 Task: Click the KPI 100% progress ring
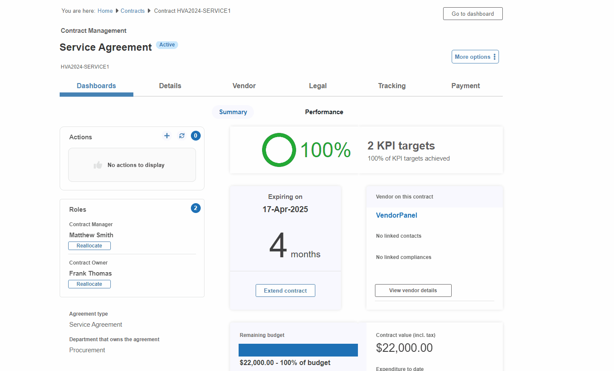point(279,150)
